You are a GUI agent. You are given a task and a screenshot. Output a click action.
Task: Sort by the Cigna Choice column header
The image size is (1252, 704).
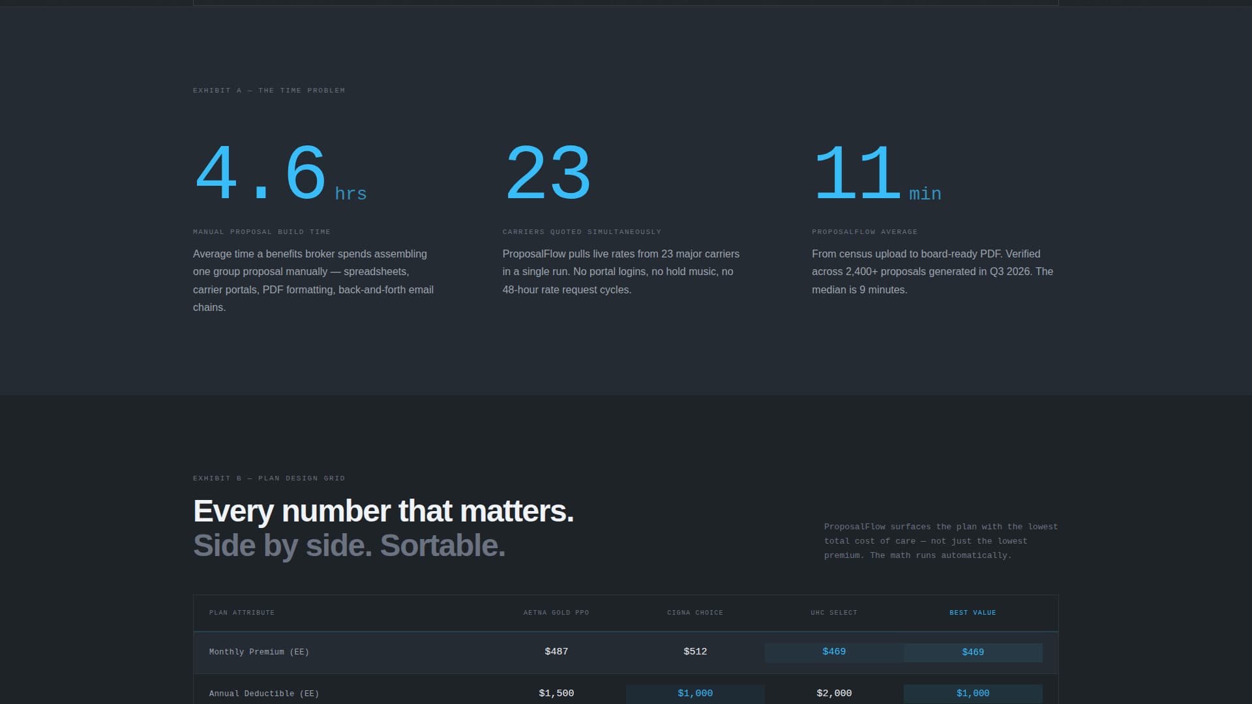695,613
